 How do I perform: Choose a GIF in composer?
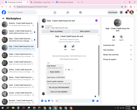click(x=52, y=101)
